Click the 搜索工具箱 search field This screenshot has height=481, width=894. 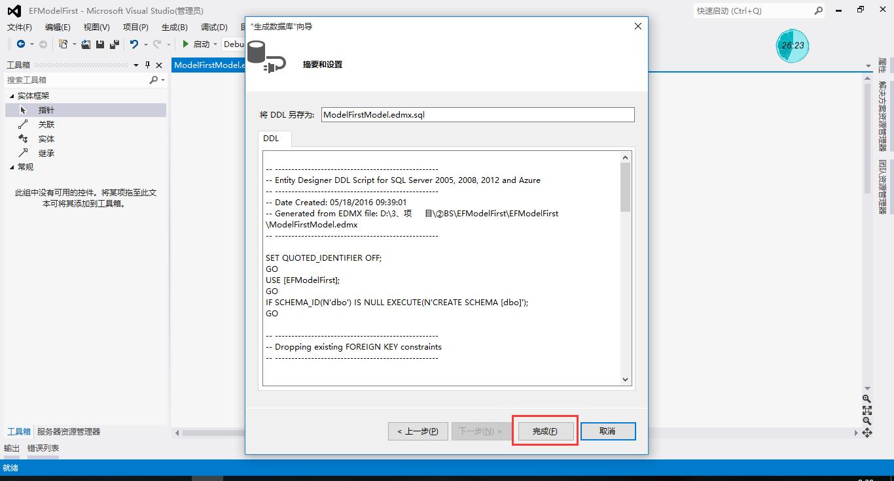click(77, 80)
